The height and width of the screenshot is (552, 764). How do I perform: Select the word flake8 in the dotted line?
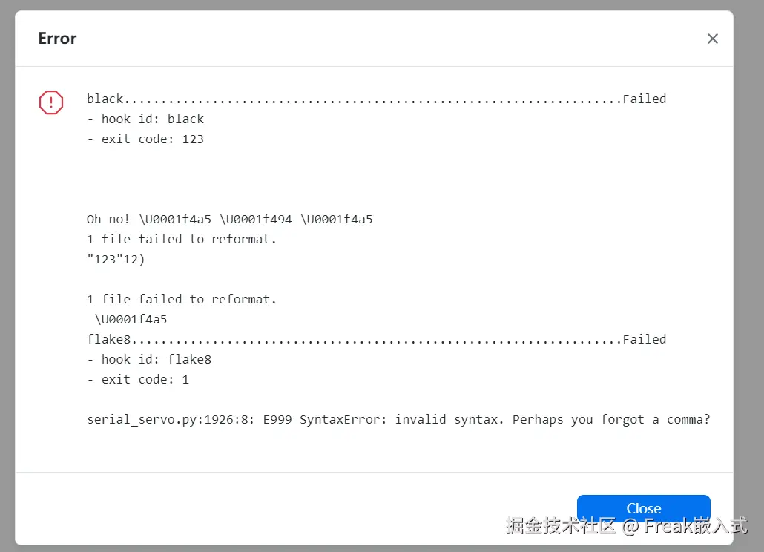point(108,339)
